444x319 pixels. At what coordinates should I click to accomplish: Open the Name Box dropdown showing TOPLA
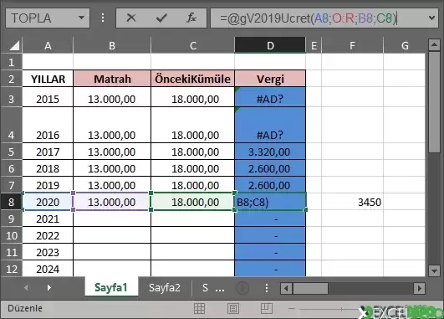click(82, 18)
